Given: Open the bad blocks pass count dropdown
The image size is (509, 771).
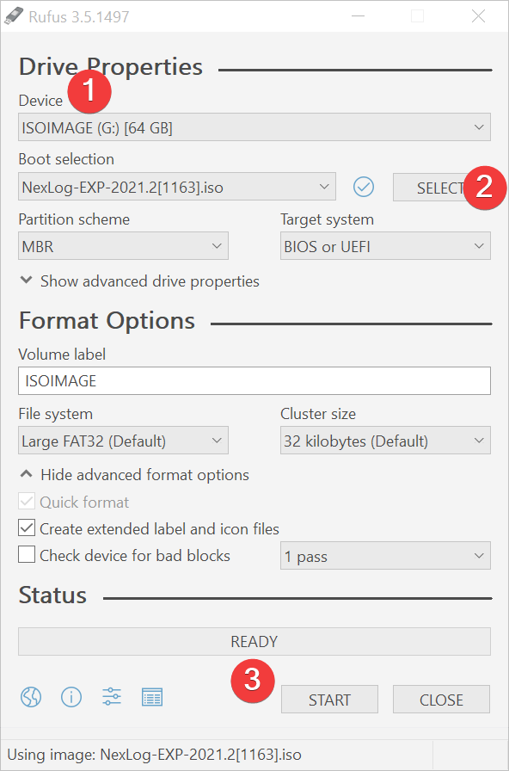Looking at the screenshot, I should pyautogui.click(x=385, y=556).
